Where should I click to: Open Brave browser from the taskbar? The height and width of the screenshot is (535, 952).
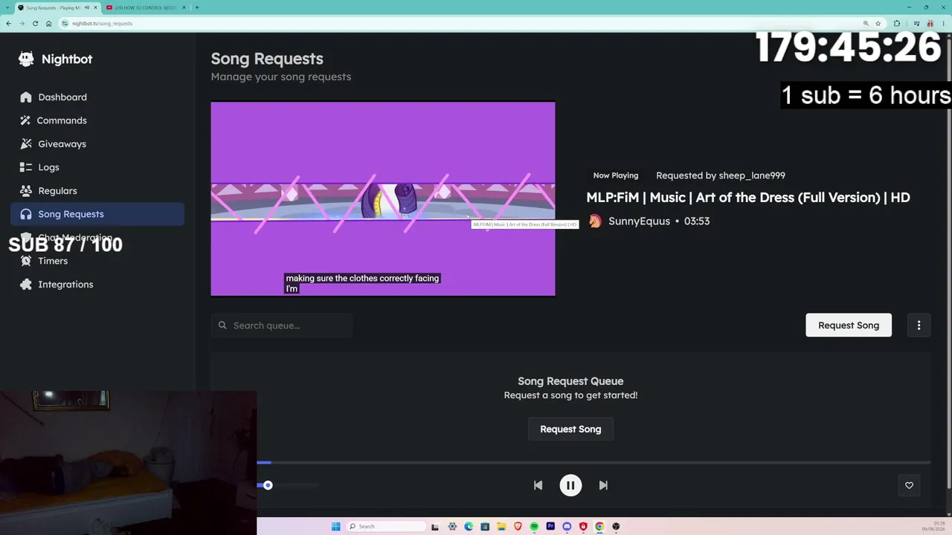point(518,526)
